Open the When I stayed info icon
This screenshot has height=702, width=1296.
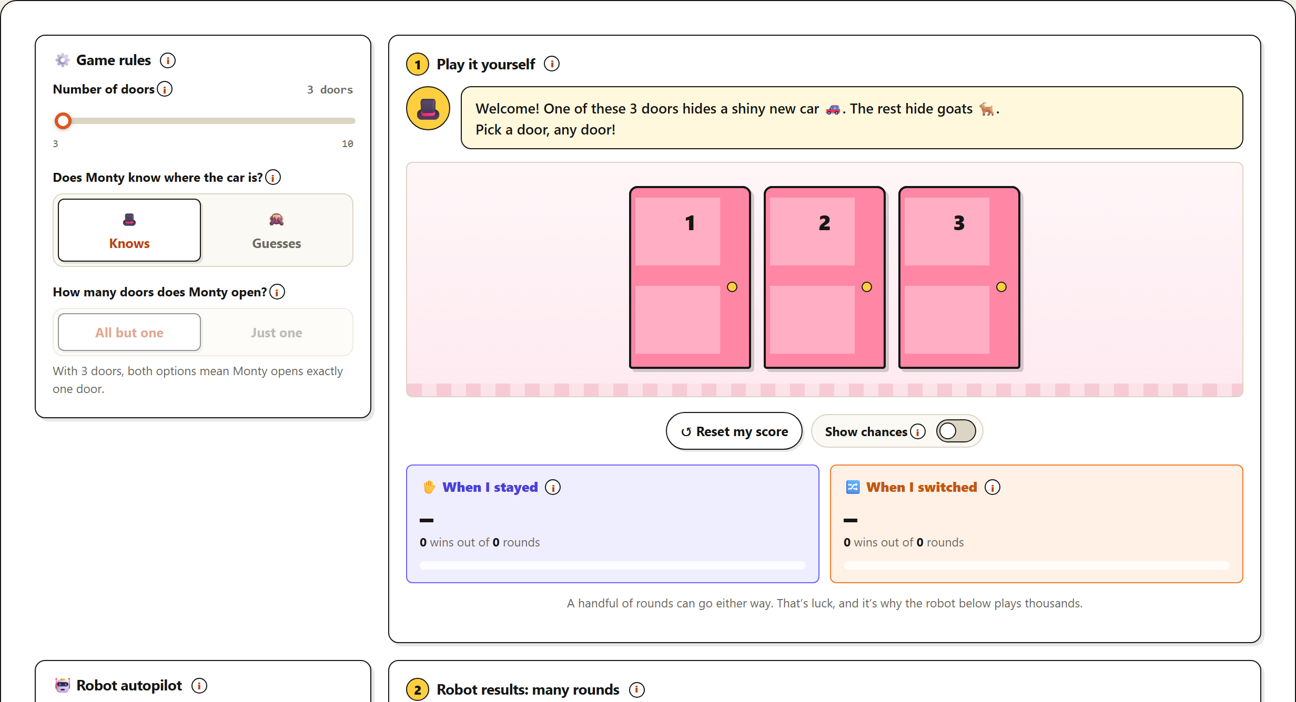pos(553,488)
